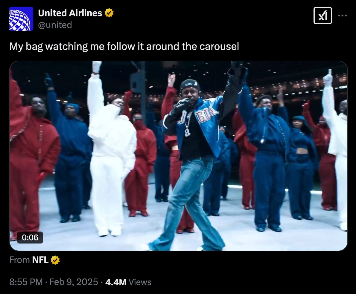This screenshot has height=294, width=356.
Task: Click the 0:06 video duration badge
Action: coord(30,237)
